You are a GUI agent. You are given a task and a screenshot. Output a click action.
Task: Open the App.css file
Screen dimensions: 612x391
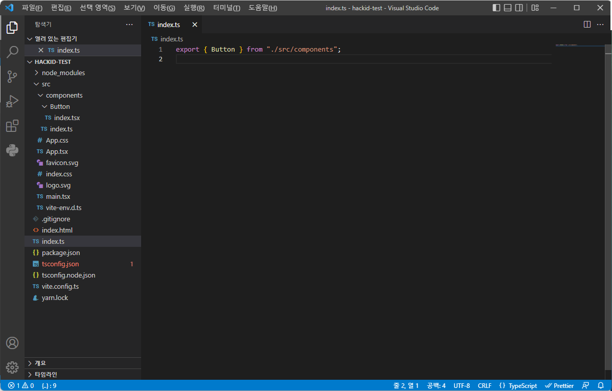coord(83,140)
